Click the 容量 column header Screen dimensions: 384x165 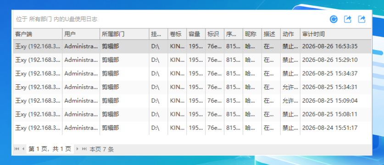pyautogui.click(x=196, y=34)
